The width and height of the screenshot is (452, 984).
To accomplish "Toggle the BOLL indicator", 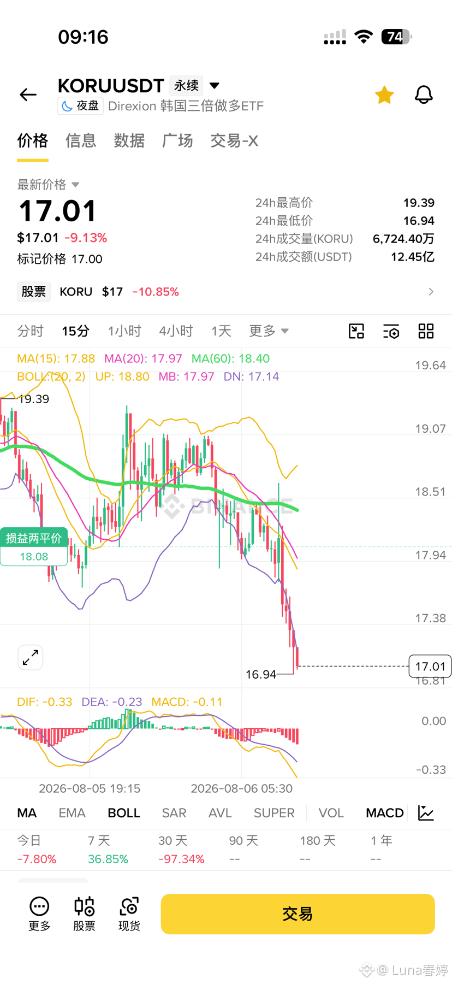I will [124, 813].
